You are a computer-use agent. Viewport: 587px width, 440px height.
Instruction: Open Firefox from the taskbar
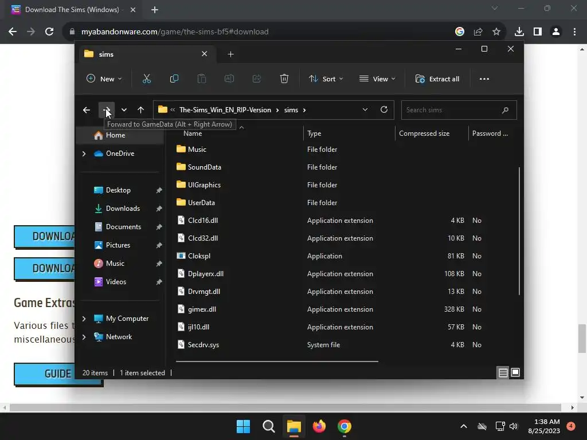[319, 426]
